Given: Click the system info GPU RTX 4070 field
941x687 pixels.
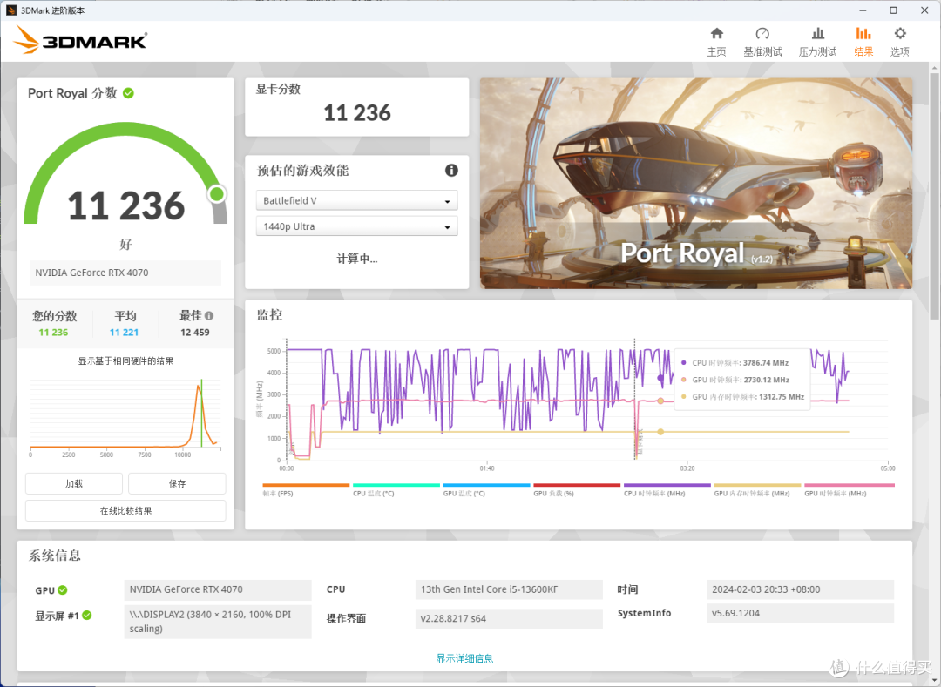Looking at the screenshot, I should tap(218, 589).
